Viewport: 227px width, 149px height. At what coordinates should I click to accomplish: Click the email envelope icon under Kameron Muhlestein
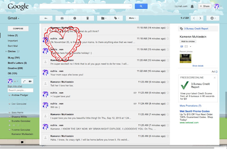coord(186,46)
